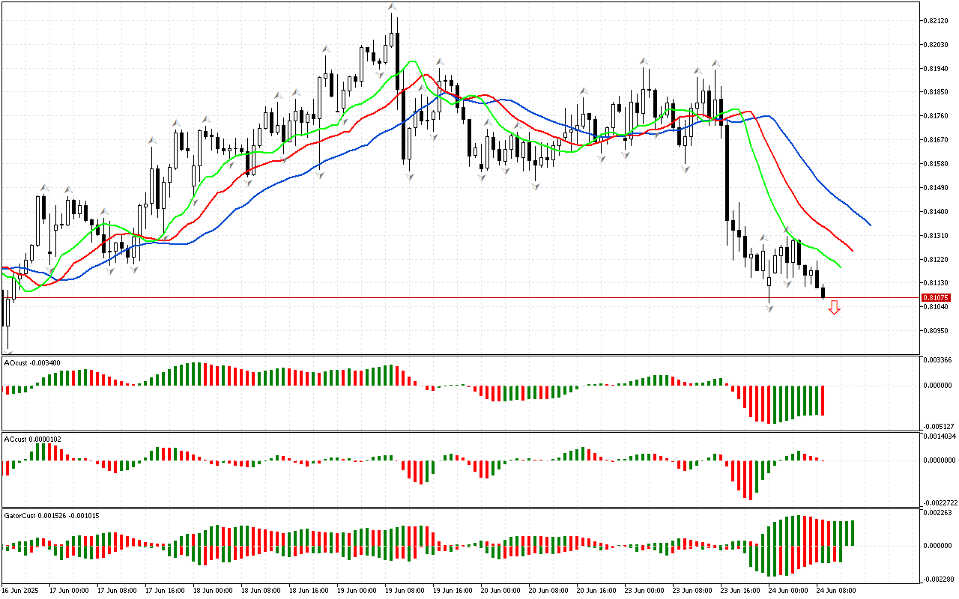Select the green Alligator lips line's right end

[839, 266]
